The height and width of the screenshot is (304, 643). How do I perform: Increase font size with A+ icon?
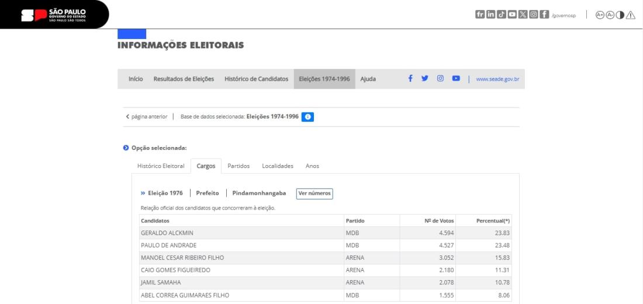pyautogui.click(x=600, y=15)
